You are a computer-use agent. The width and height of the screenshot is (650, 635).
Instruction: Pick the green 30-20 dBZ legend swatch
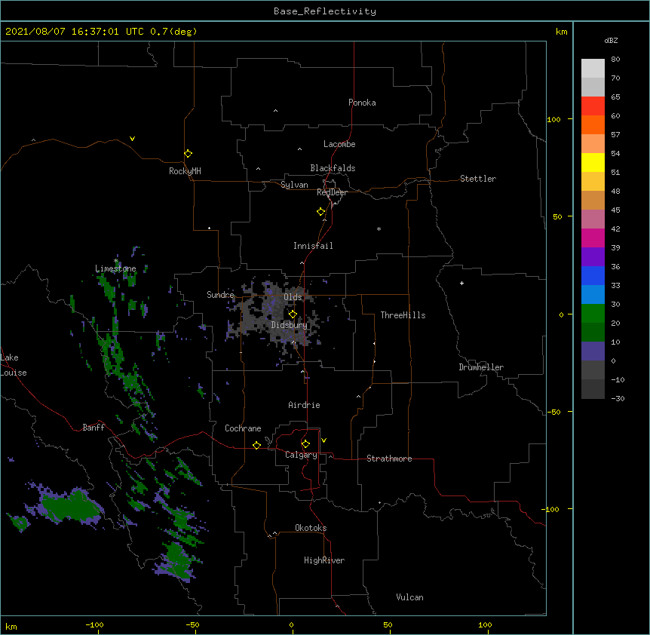tap(593, 314)
